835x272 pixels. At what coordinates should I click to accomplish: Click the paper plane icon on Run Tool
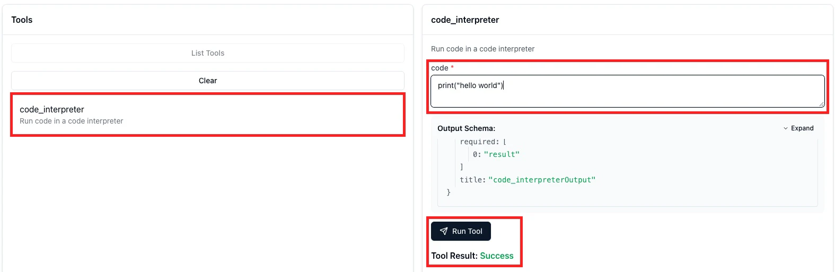tap(444, 231)
